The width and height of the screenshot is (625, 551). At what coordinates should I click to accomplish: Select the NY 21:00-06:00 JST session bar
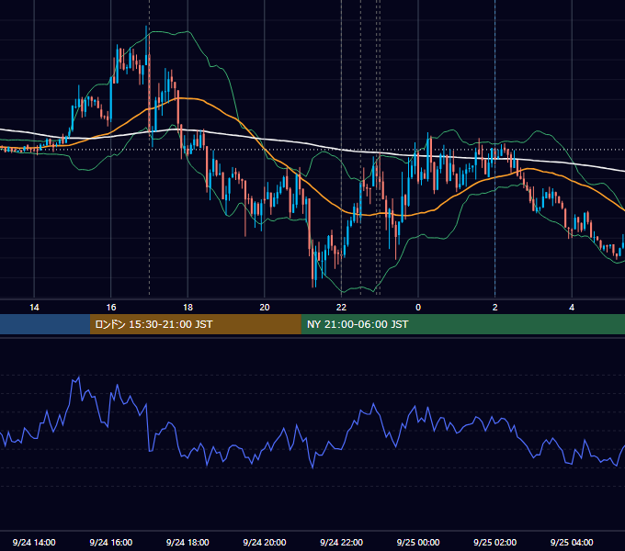pos(462,324)
